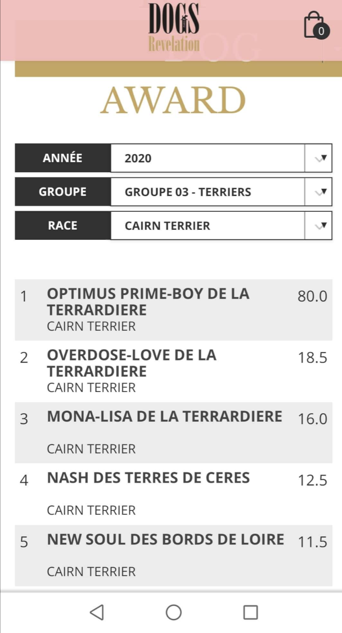Tap the Android back triangle icon
Image resolution: width=342 pixels, height=633 pixels.
(x=97, y=612)
